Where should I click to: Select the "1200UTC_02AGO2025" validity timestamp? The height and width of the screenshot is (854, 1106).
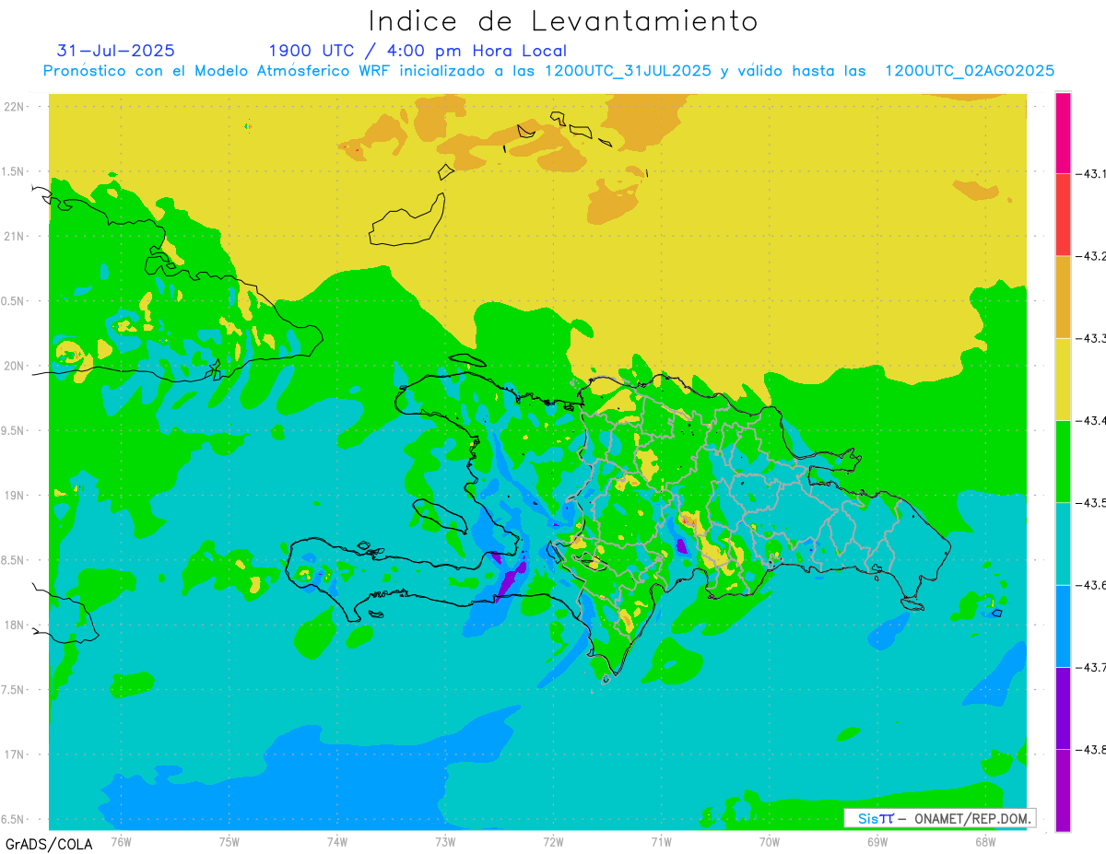click(x=970, y=71)
